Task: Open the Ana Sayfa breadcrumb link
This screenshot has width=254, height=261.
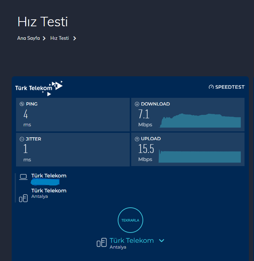Action: pos(28,38)
